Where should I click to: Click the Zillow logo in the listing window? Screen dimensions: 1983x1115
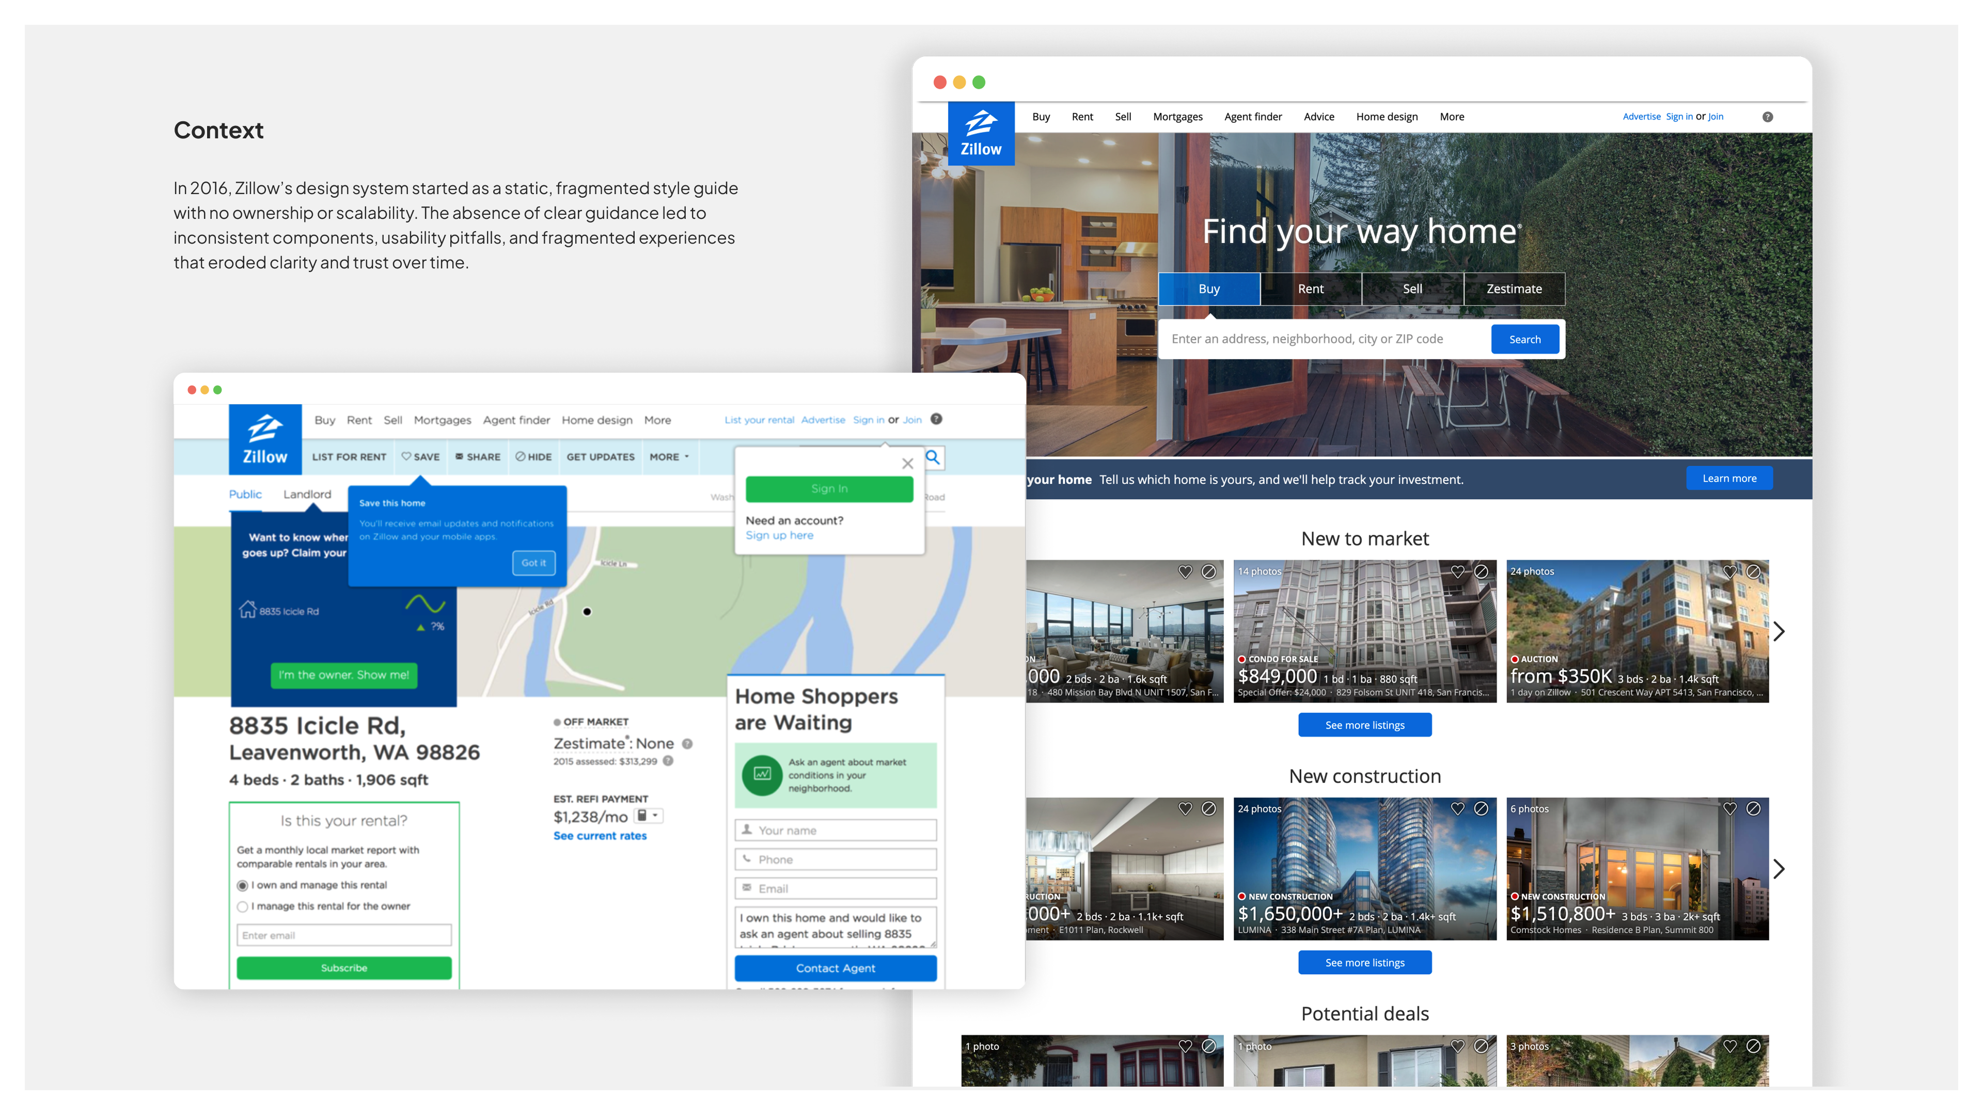pos(265,439)
